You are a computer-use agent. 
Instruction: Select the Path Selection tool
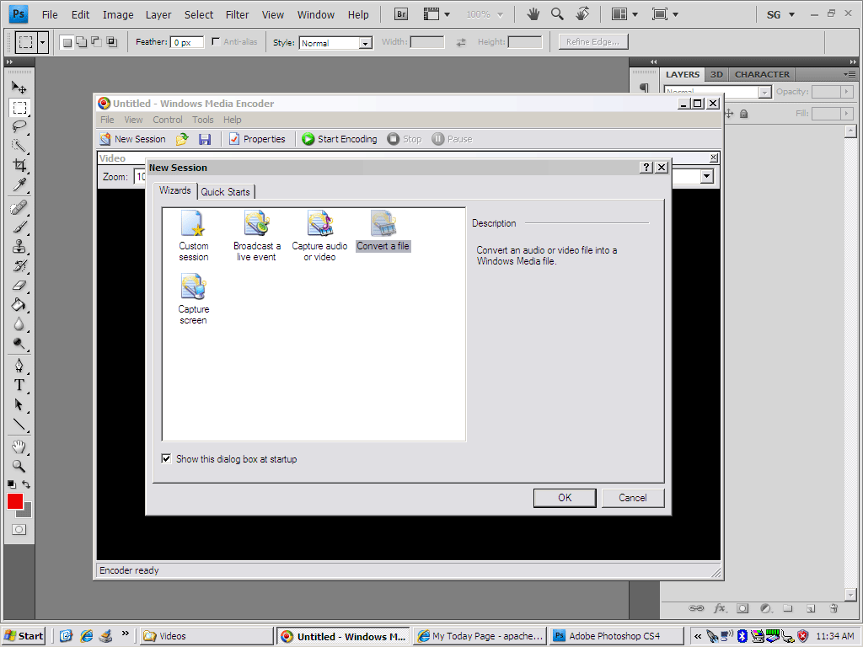click(x=19, y=404)
